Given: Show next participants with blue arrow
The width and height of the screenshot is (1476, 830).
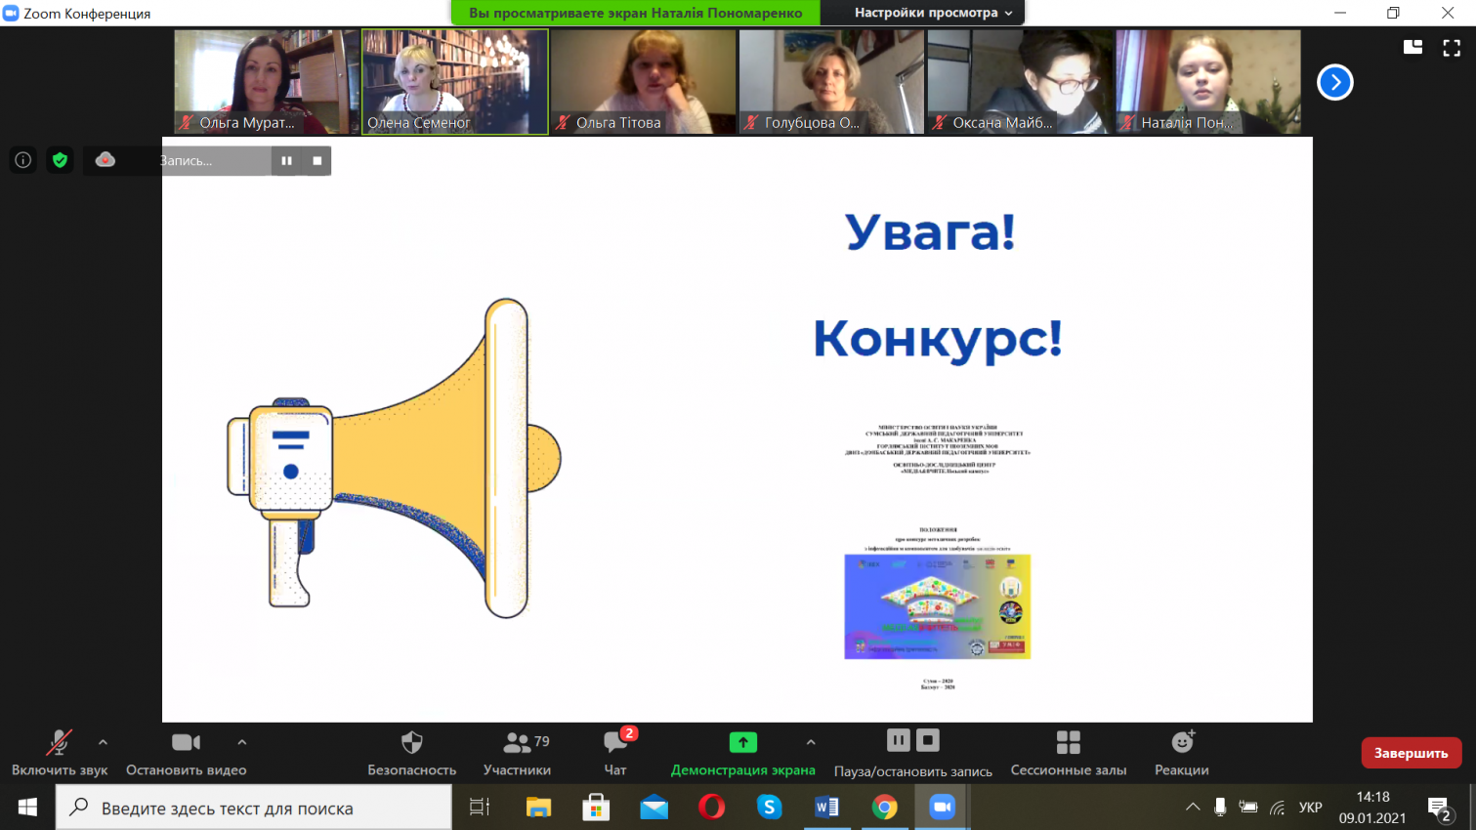Looking at the screenshot, I should 1335,82.
